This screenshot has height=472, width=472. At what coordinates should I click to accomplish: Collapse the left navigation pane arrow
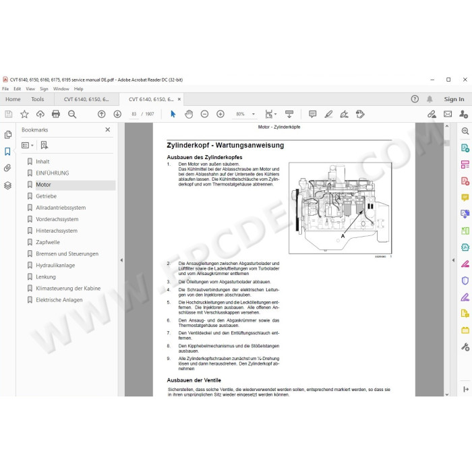pos(121,260)
